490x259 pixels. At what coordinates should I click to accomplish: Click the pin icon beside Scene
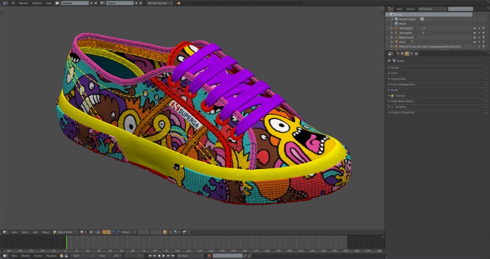pos(389,61)
